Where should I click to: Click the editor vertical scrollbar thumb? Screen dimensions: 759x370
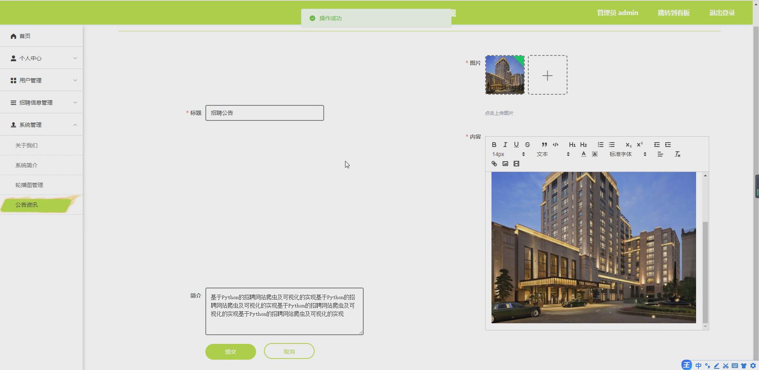tap(705, 272)
